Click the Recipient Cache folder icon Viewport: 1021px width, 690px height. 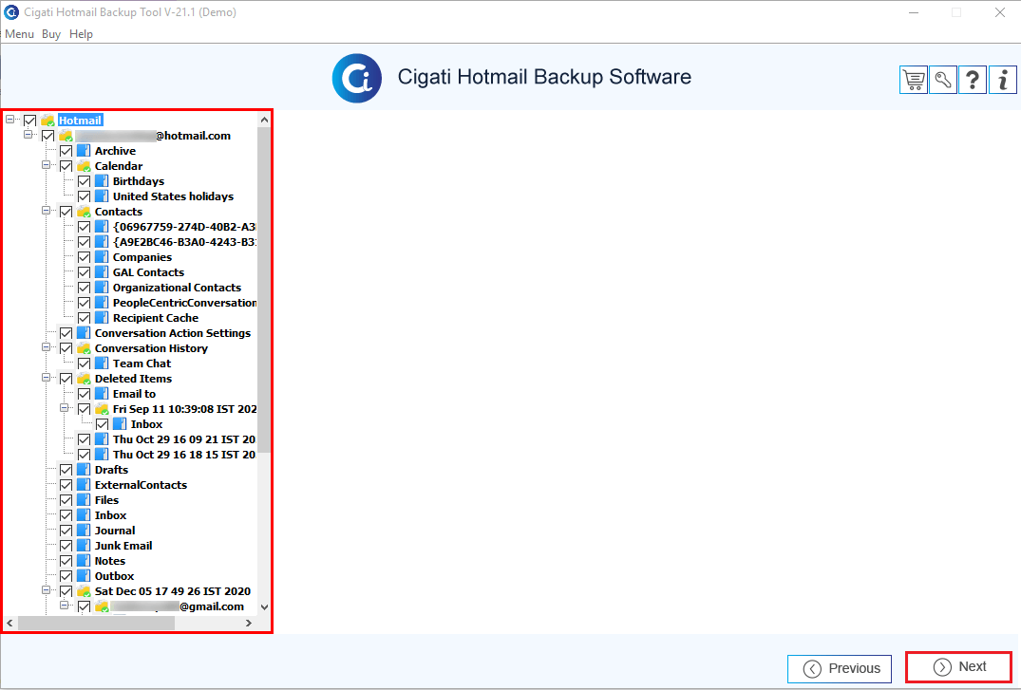click(x=102, y=318)
